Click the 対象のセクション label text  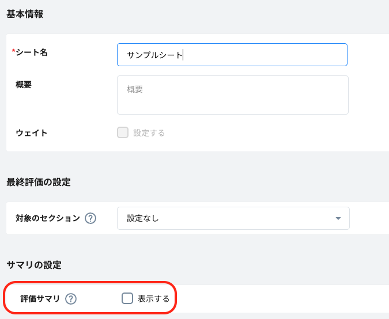tap(48, 218)
